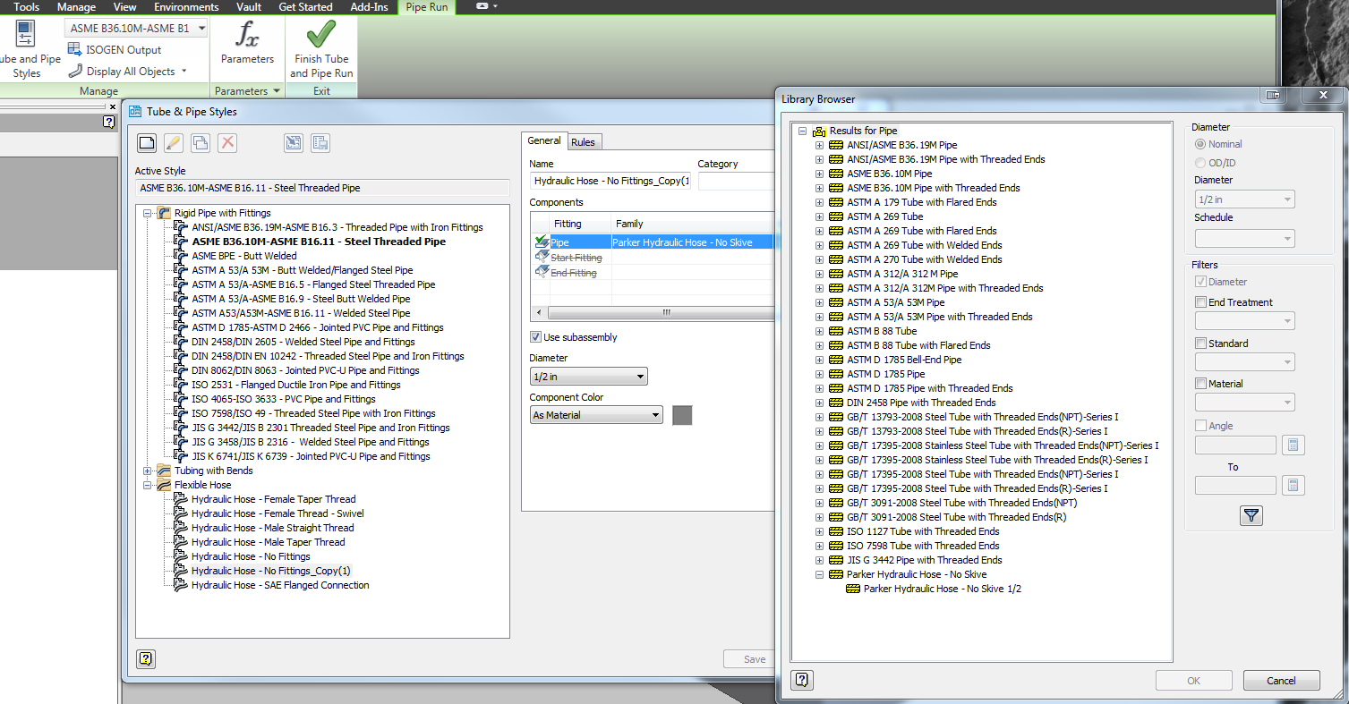The width and height of the screenshot is (1349, 704).
Task: Select the General tab
Action: (x=544, y=140)
